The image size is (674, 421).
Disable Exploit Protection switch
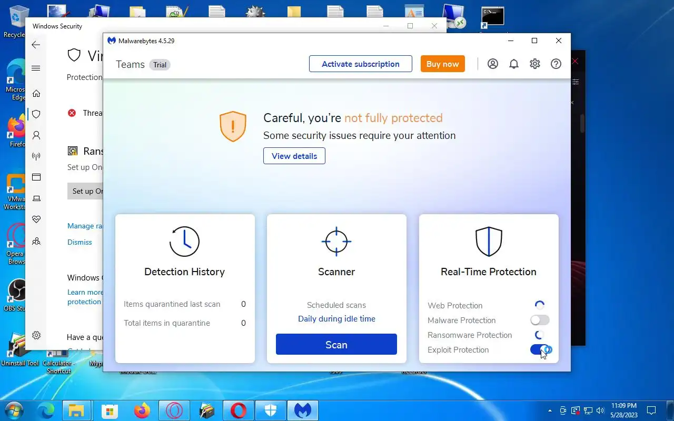[540, 349]
